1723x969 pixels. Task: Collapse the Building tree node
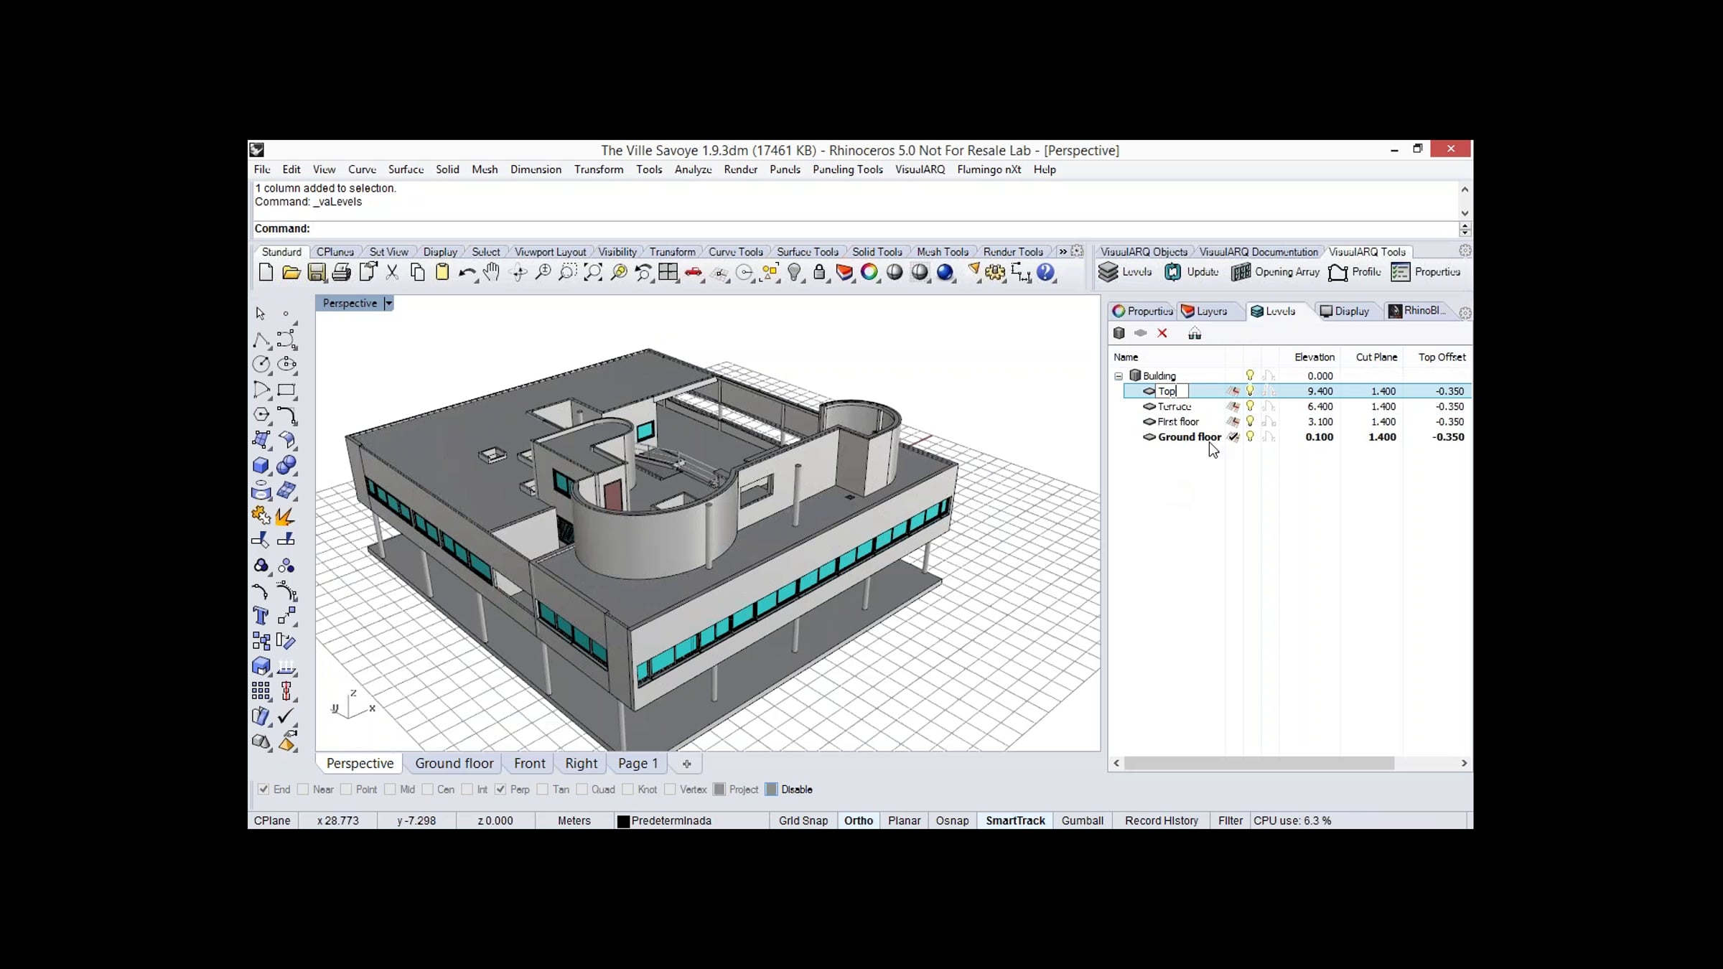pos(1119,376)
